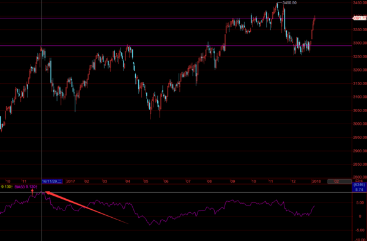Click month 05 on the time axis
The image size is (367, 241).
coord(146,181)
